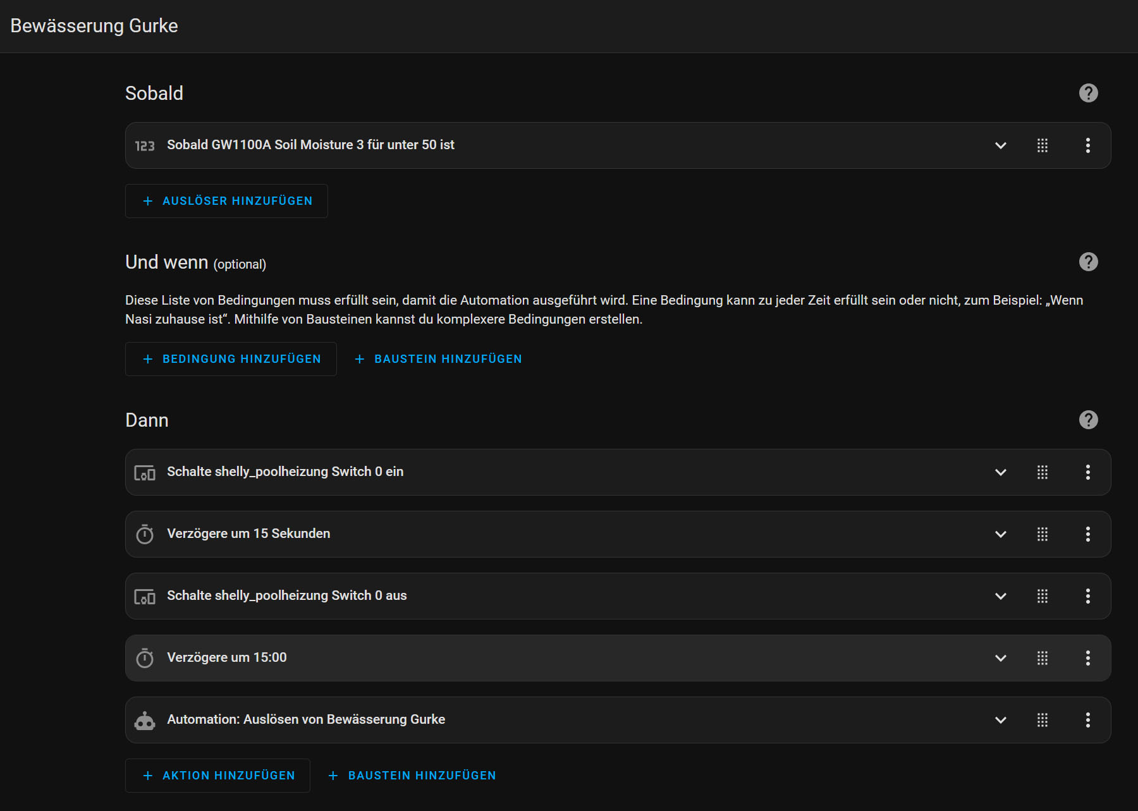Click the help icon beside Dann

tap(1088, 420)
